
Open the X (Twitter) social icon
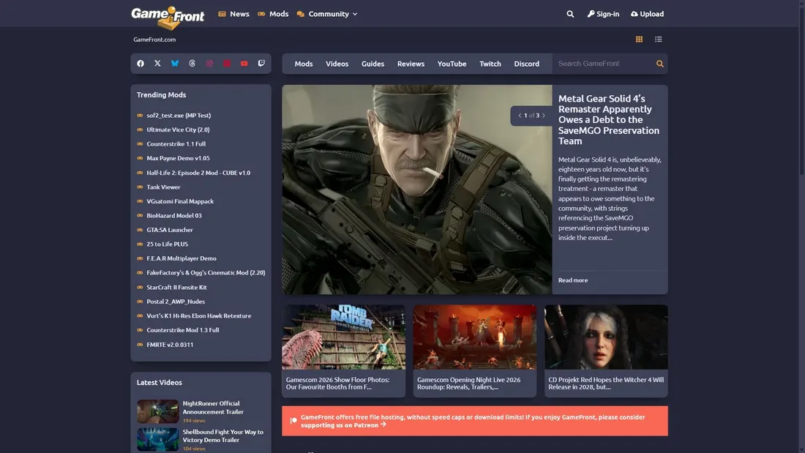[157, 64]
